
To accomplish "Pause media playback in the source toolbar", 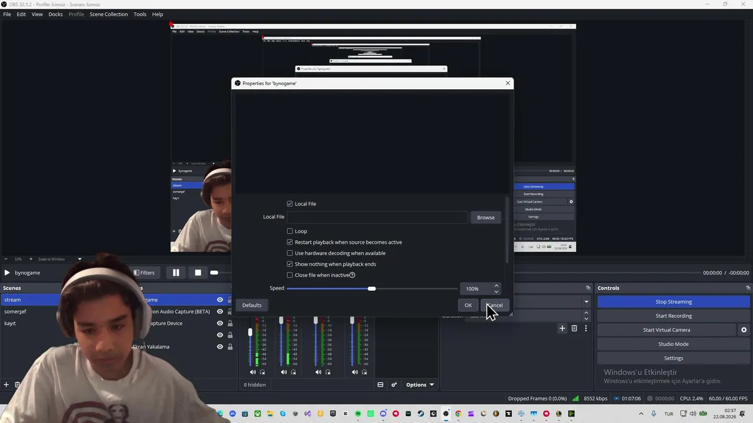I will click(x=176, y=273).
